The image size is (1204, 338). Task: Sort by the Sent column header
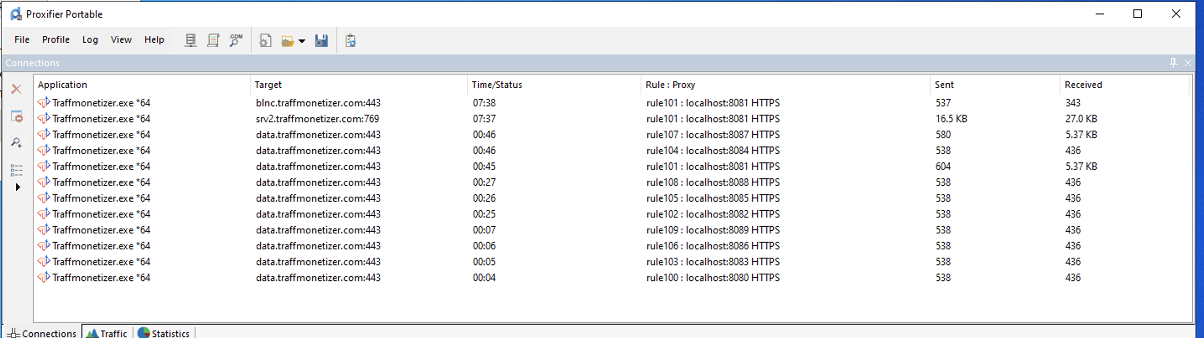(995, 85)
